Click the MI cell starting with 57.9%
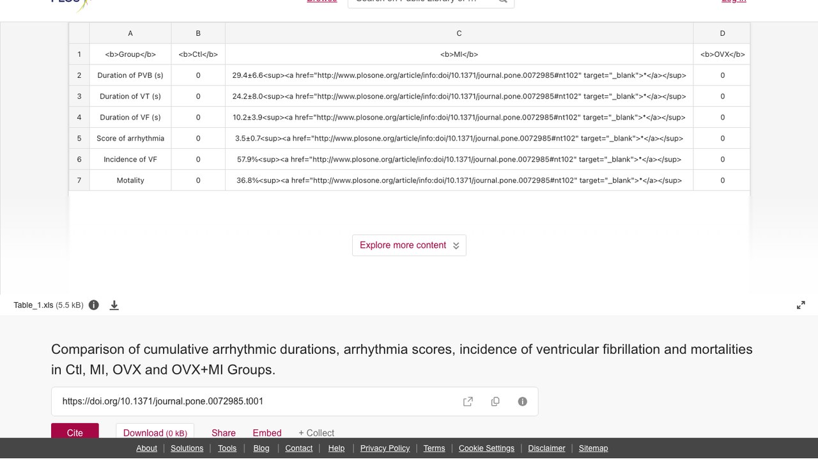 pos(459,159)
